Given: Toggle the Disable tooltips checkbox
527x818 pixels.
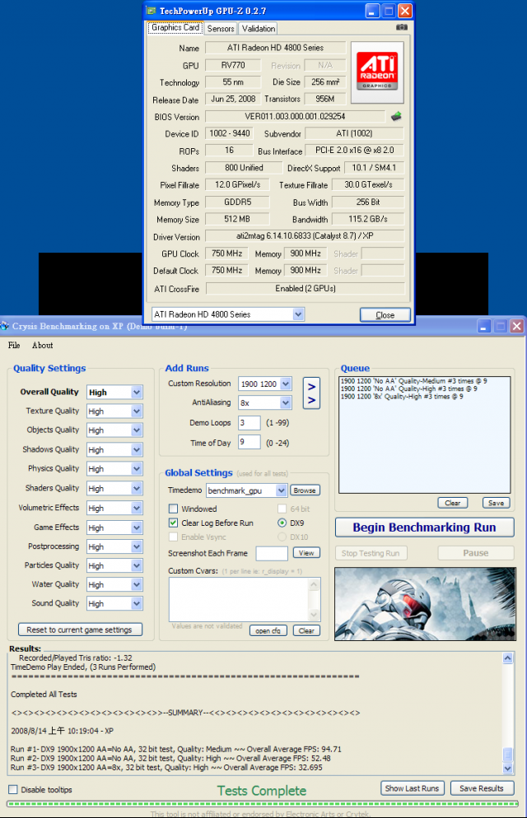Looking at the screenshot, I should (x=13, y=789).
